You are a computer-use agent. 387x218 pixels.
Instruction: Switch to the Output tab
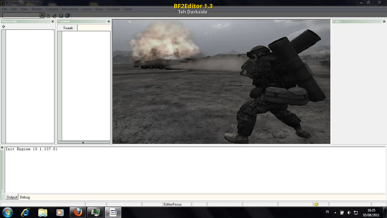(x=12, y=197)
